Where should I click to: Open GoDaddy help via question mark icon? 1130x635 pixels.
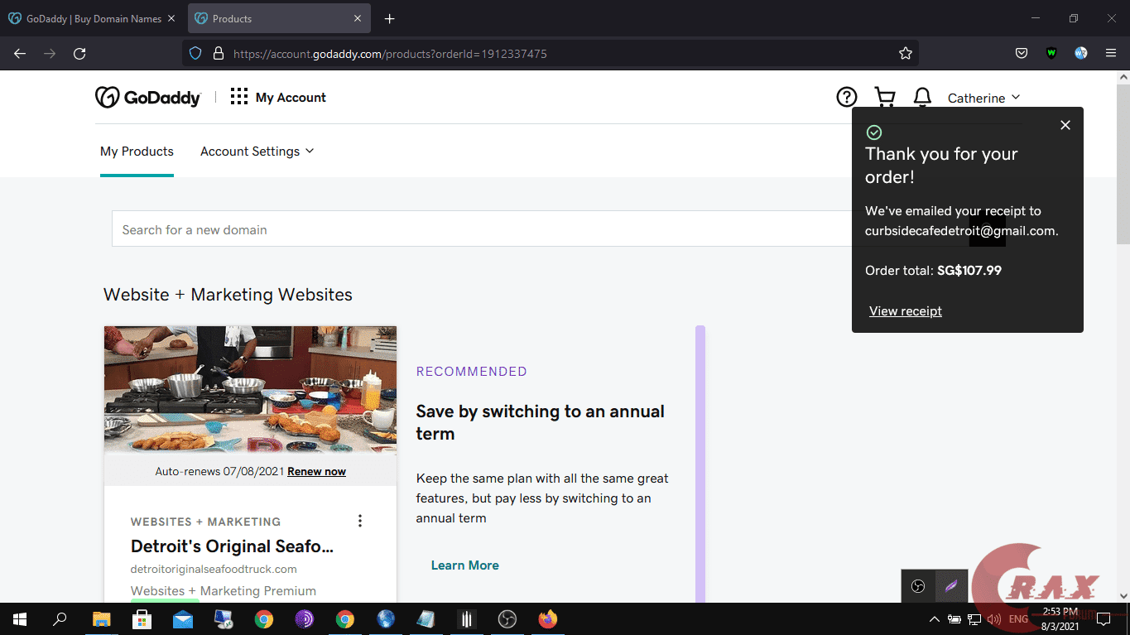point(846,97)
